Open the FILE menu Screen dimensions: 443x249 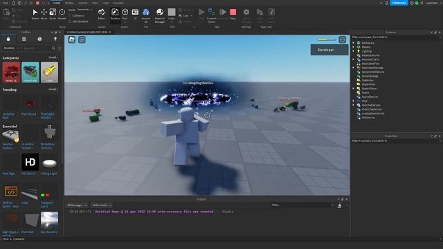pyautogui.click(x=5, y=3)
